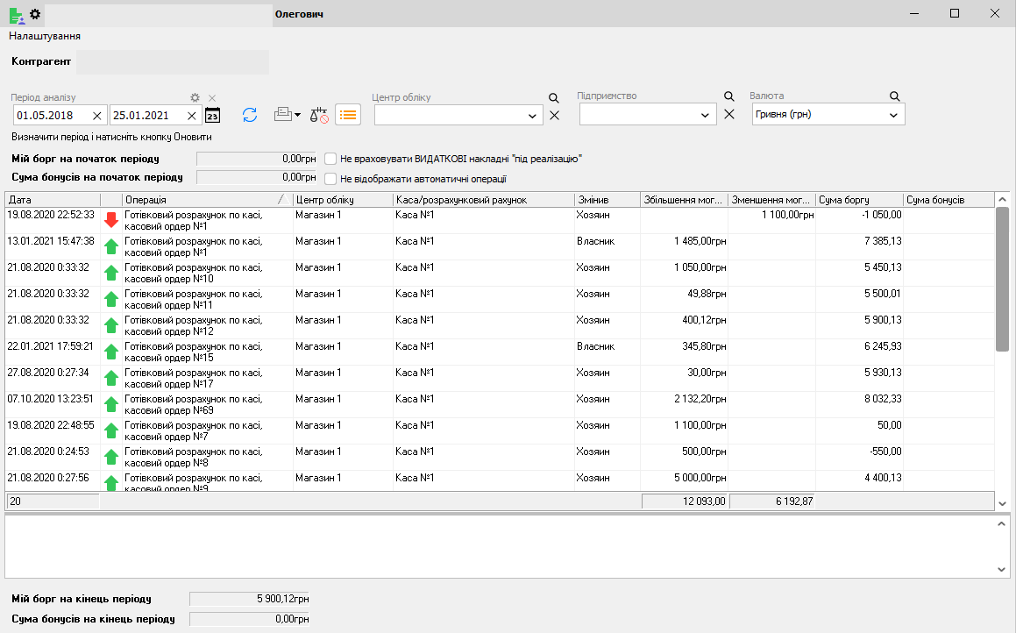Viewport: 1016px width, 633px height.
Task: Click the debt value 8 032,33
Action: [883, 399]
